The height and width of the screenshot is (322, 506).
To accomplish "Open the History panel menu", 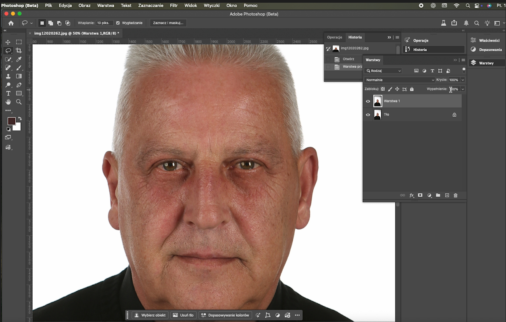I will pos(397,37).
